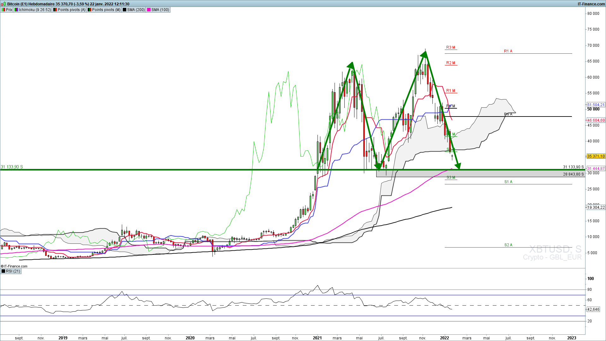Click the R1 M pivot resistance label
The width and height of the screenshot is (606, 341).
point(451,91)
